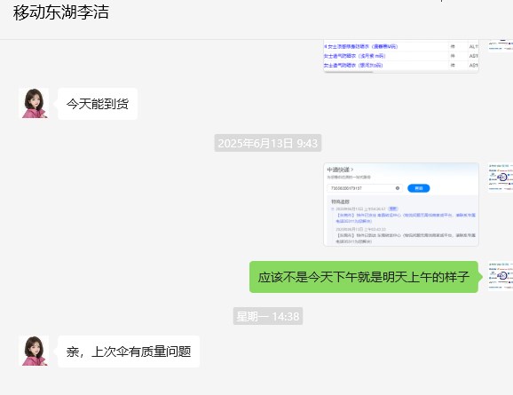This screenshot has width=513, height=395.
Task: Click my avatar beside the 中通快递 screenshot
Action: click(x=501, y=178)
